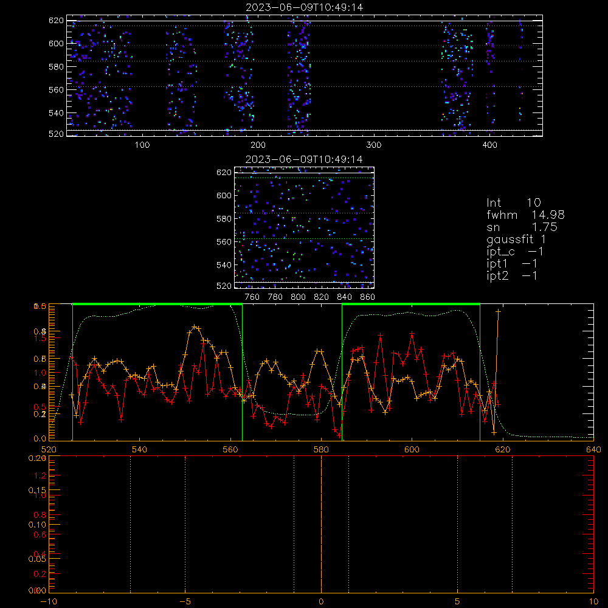Click the '860' x-axis label of the middle image

point(368,297)
